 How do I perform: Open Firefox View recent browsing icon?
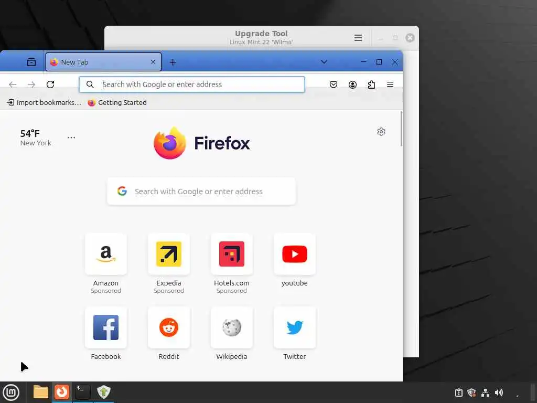[31, 62]
